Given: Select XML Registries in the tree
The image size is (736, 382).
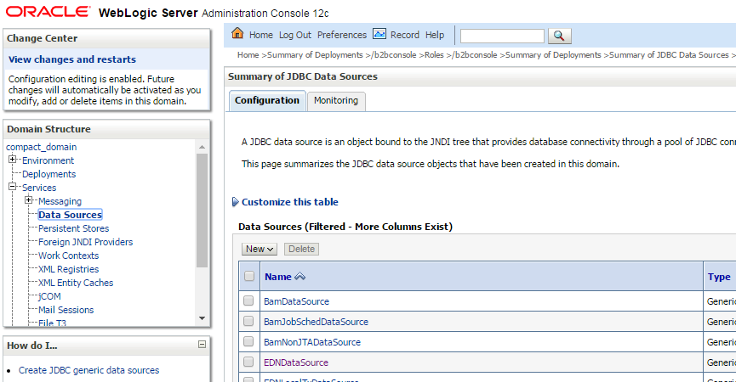Looking at the screenshot, I should coord(69,269).
